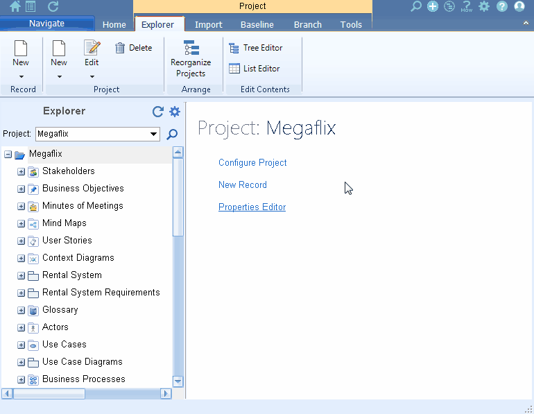Click the refresh icon in the title bar
This screenshot has height=414, width=534.
tap(53, 6)
